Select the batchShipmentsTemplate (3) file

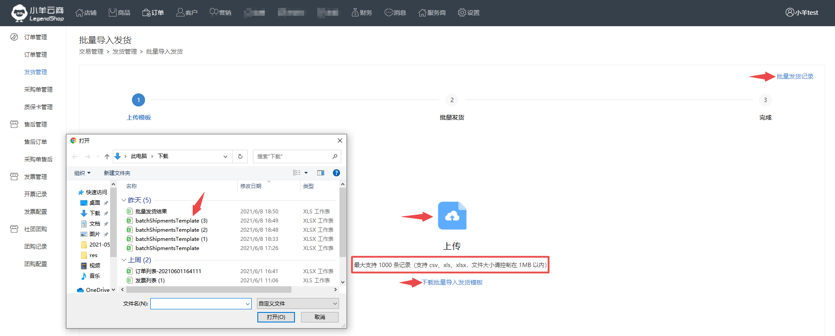click(171, 221)
